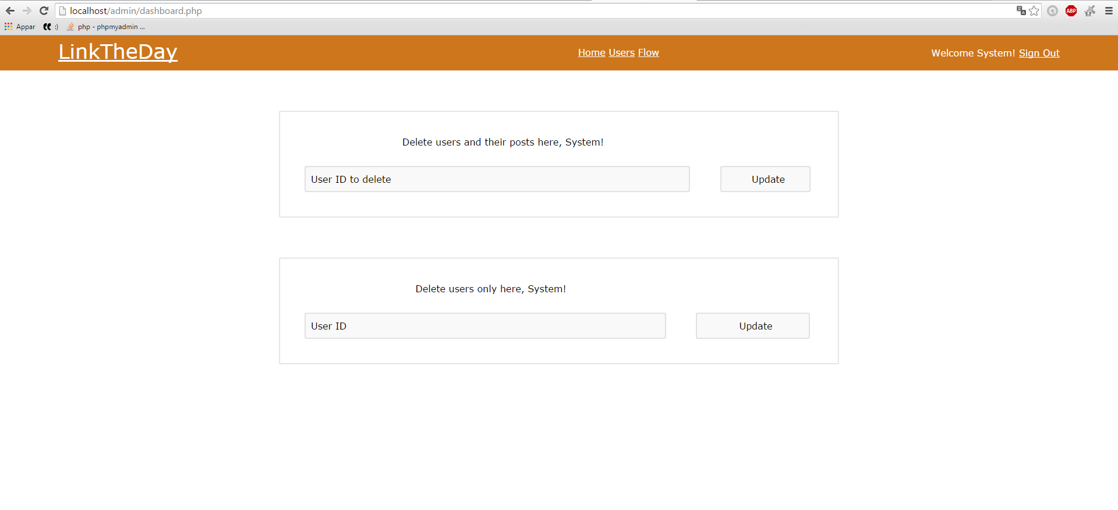Image resolution: width=1118 pixels, height=510 pixels.
Task: Click the smiley bookmark in the bookmarks bar
Action: click(x=51, y=27)
